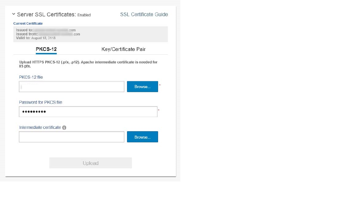Browse for the PKCS-12 file

(143, 87)
